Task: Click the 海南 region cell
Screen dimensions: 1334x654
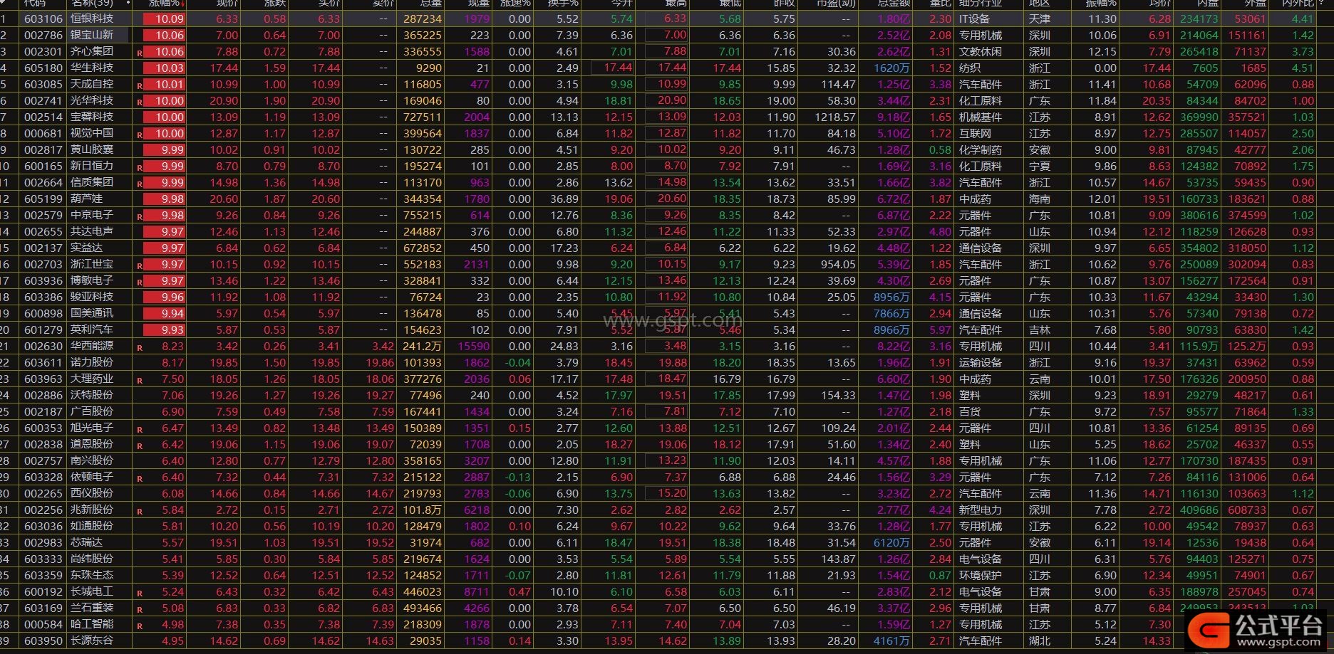Action: pos(1039,199)
